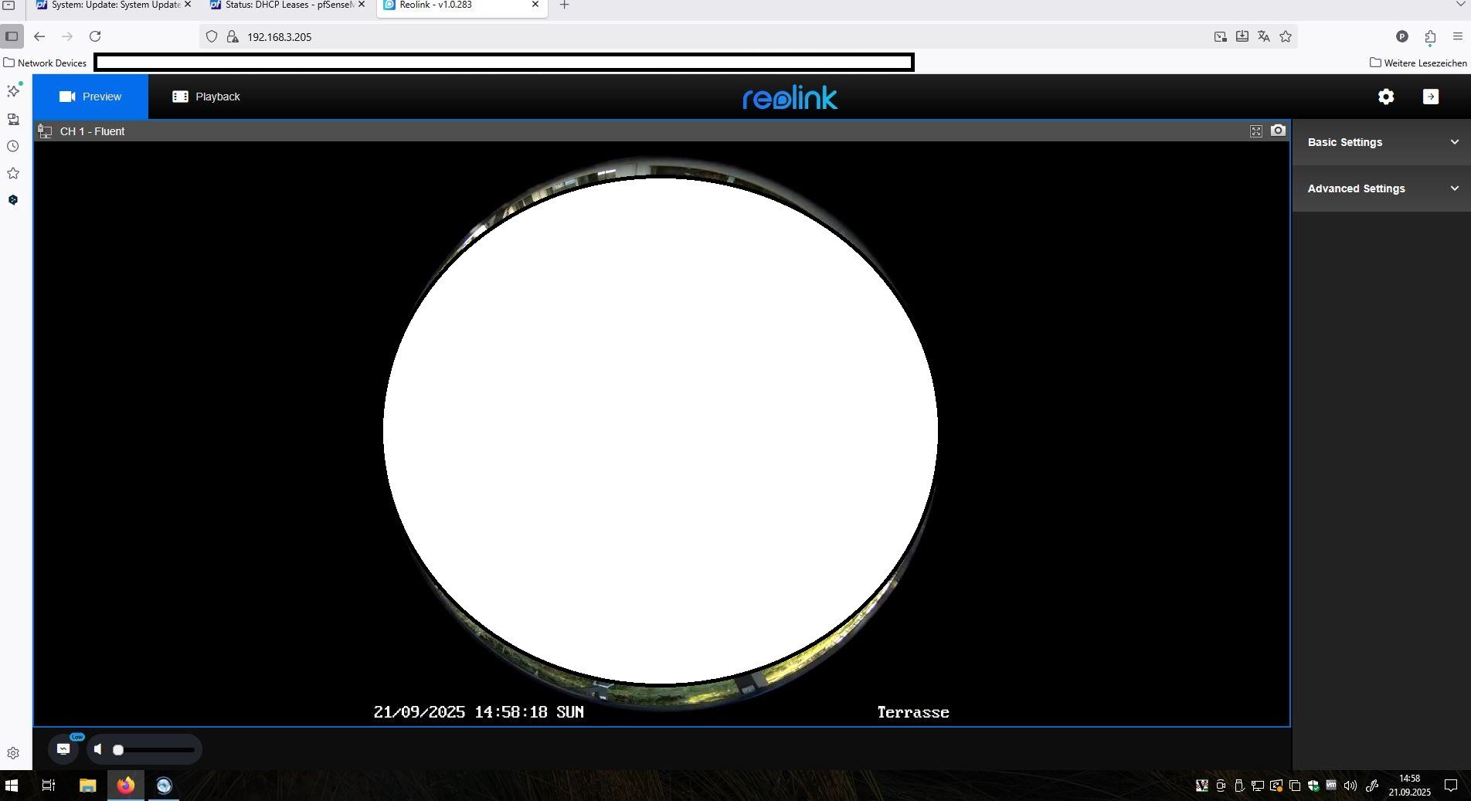Click the Reolink logo
The height and width of the screenshot is (801, 1471).
790,97
